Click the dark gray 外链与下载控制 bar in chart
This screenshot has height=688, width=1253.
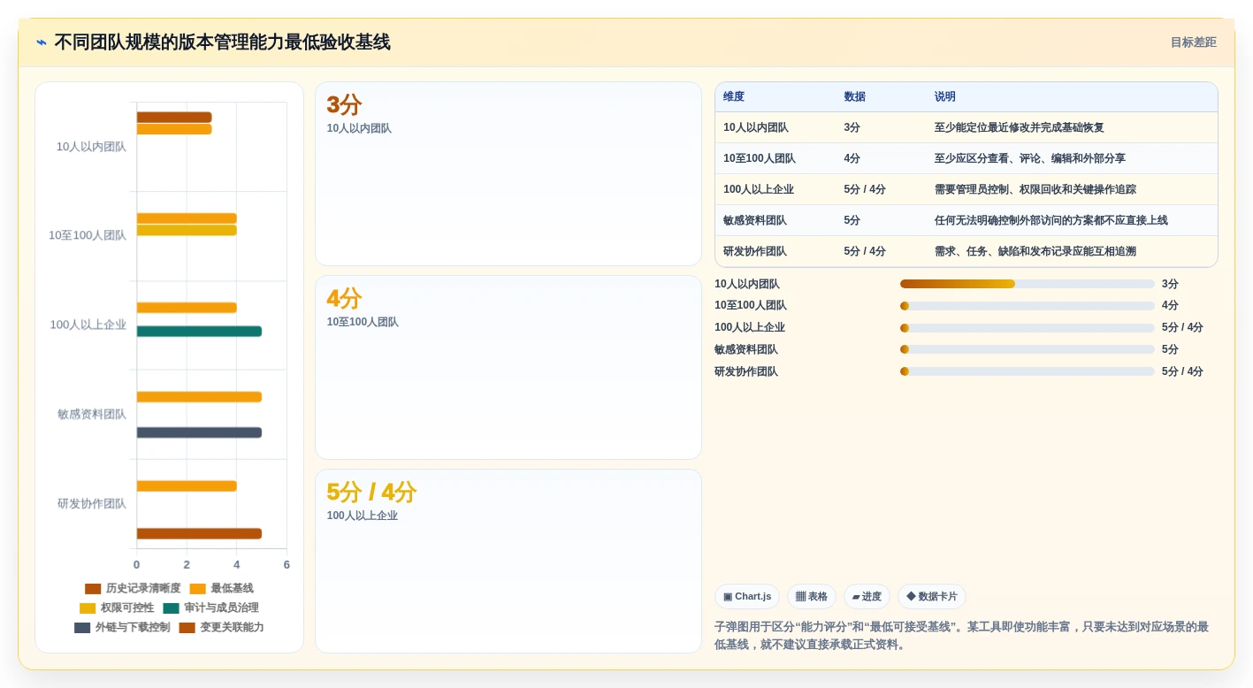coord(199,432)
